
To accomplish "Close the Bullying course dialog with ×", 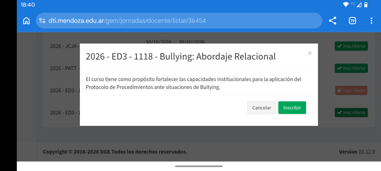I will tap(309, 53).
